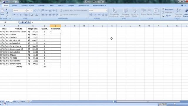Toggle center horizontal alignment
Screen dimensions: 188x106
tap(46, 15)
